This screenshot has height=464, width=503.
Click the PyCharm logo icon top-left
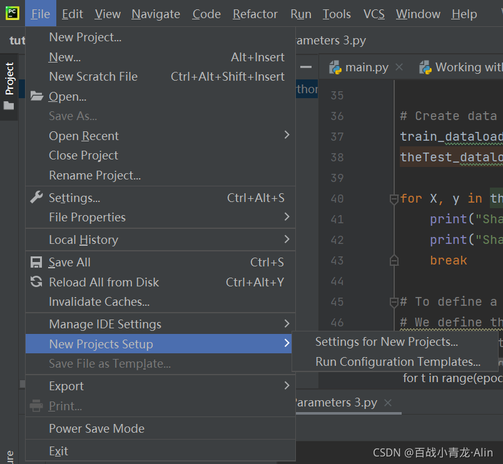tap(11, 13)
